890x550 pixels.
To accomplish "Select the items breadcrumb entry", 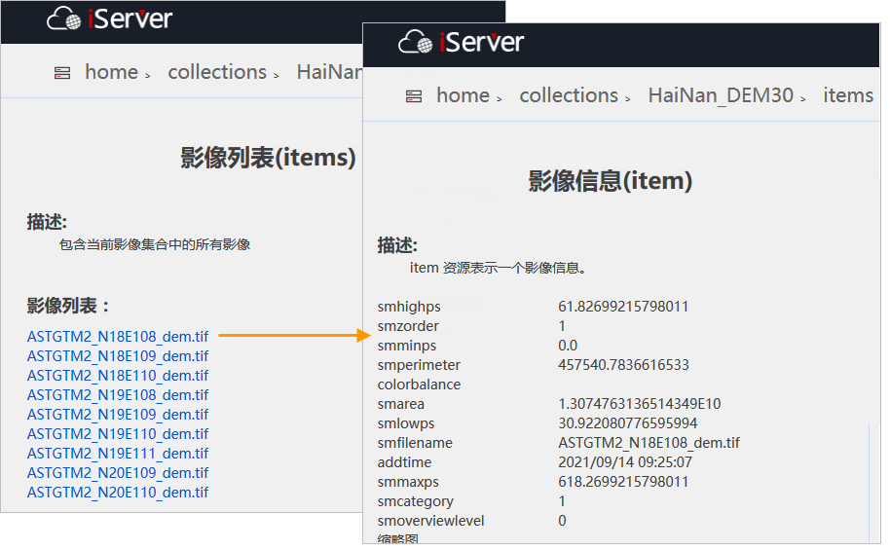I will [847, 95].
